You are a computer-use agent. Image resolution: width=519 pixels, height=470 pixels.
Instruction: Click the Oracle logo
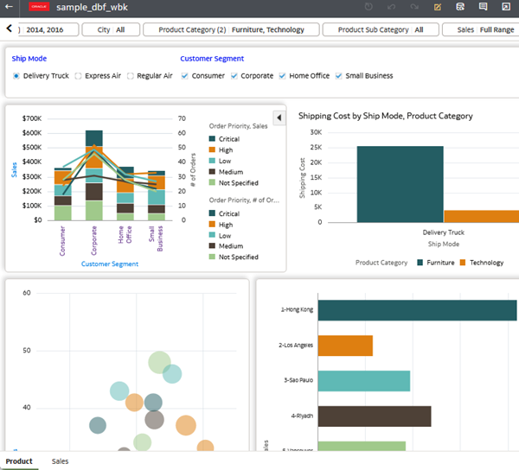(40, 7)
